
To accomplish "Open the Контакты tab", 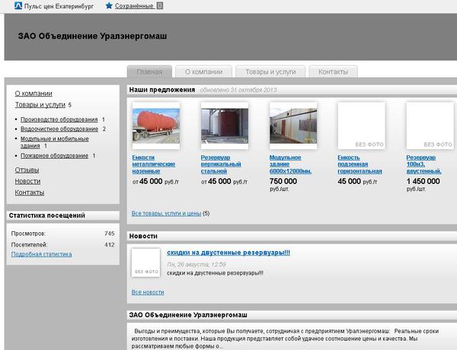I will pyautogui.click(x=333, y=72).
